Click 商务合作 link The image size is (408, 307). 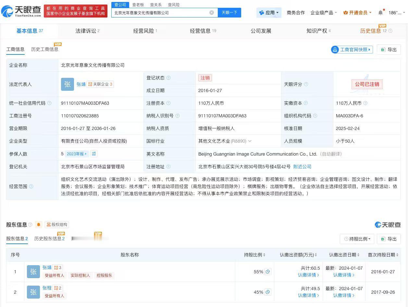[x=296, y=13]
